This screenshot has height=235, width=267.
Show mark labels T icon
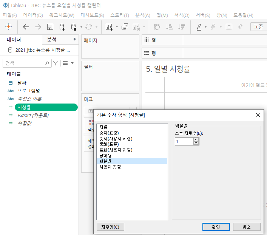click(x=229, y=27)
